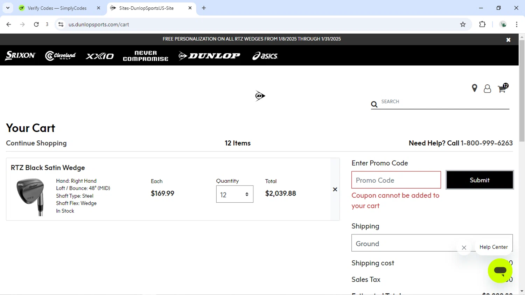Viewport: 525px width, 295px height.
Task: Open the green chat widget button
Action: click(x=500, y=271)
